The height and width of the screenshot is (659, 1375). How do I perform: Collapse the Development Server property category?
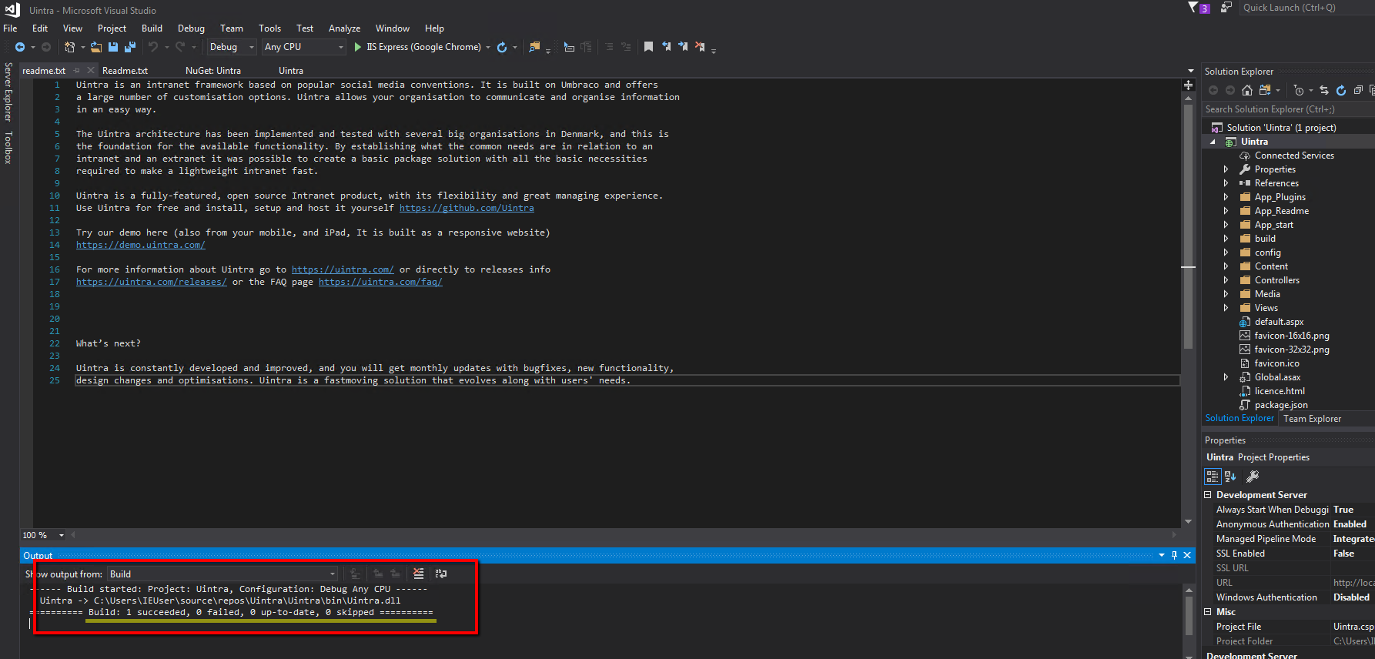[x=1208, y=495]
